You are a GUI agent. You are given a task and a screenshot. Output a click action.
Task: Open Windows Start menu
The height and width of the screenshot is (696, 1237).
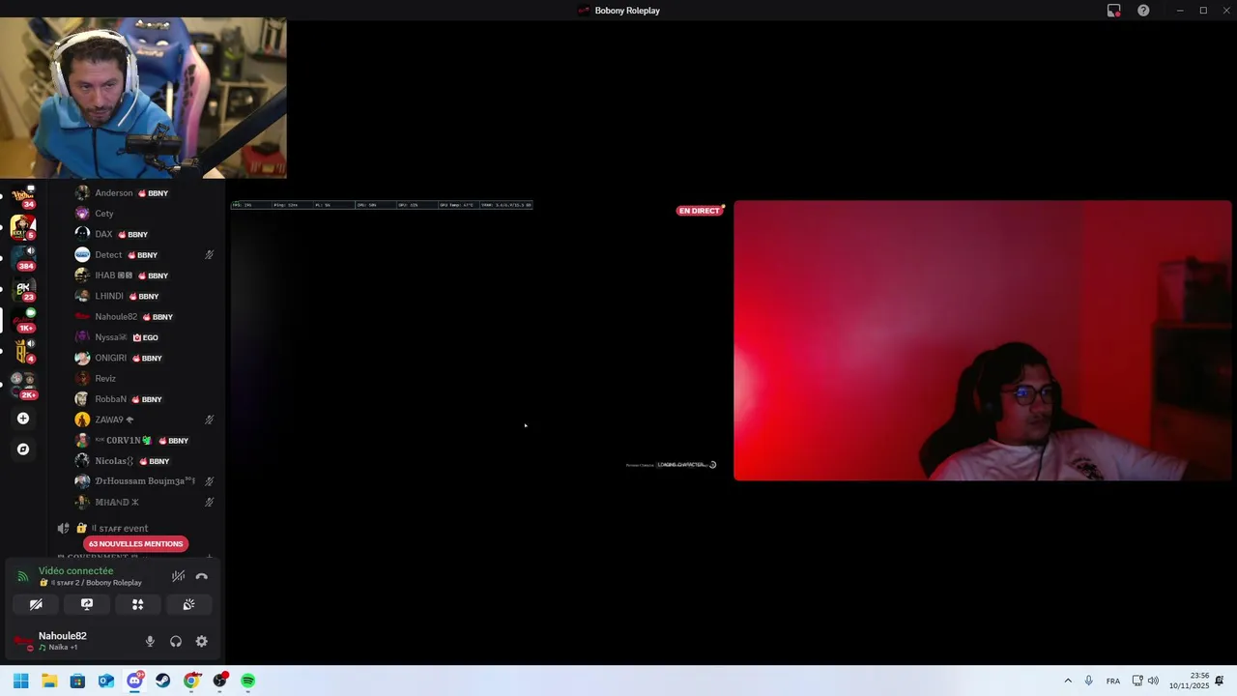(21, 681)
